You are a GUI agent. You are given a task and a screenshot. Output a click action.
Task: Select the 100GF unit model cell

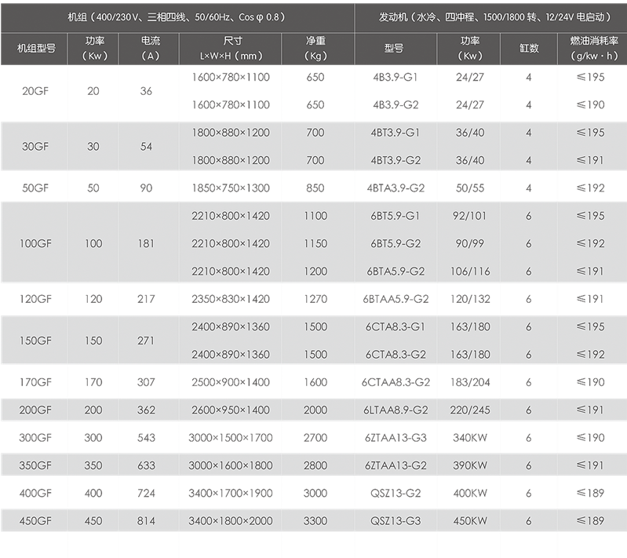pos(35,243)
